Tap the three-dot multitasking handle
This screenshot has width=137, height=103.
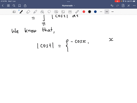(x=68, y=1)
